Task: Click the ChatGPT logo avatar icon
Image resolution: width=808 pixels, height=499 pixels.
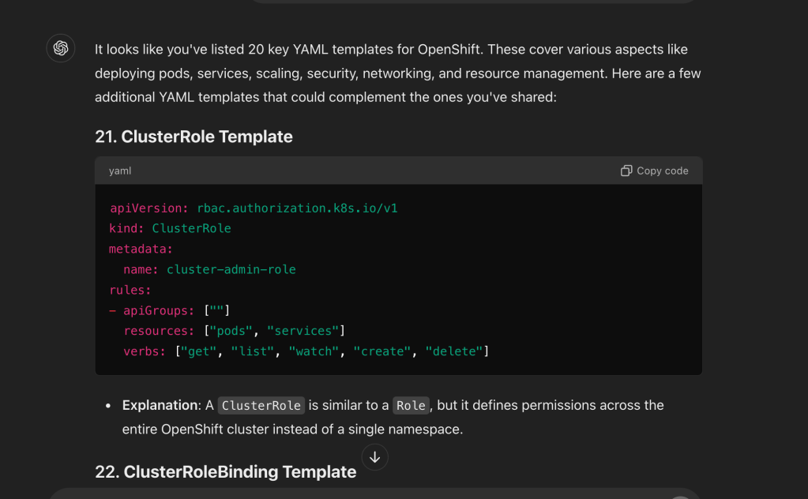Action: click(61, 48)
